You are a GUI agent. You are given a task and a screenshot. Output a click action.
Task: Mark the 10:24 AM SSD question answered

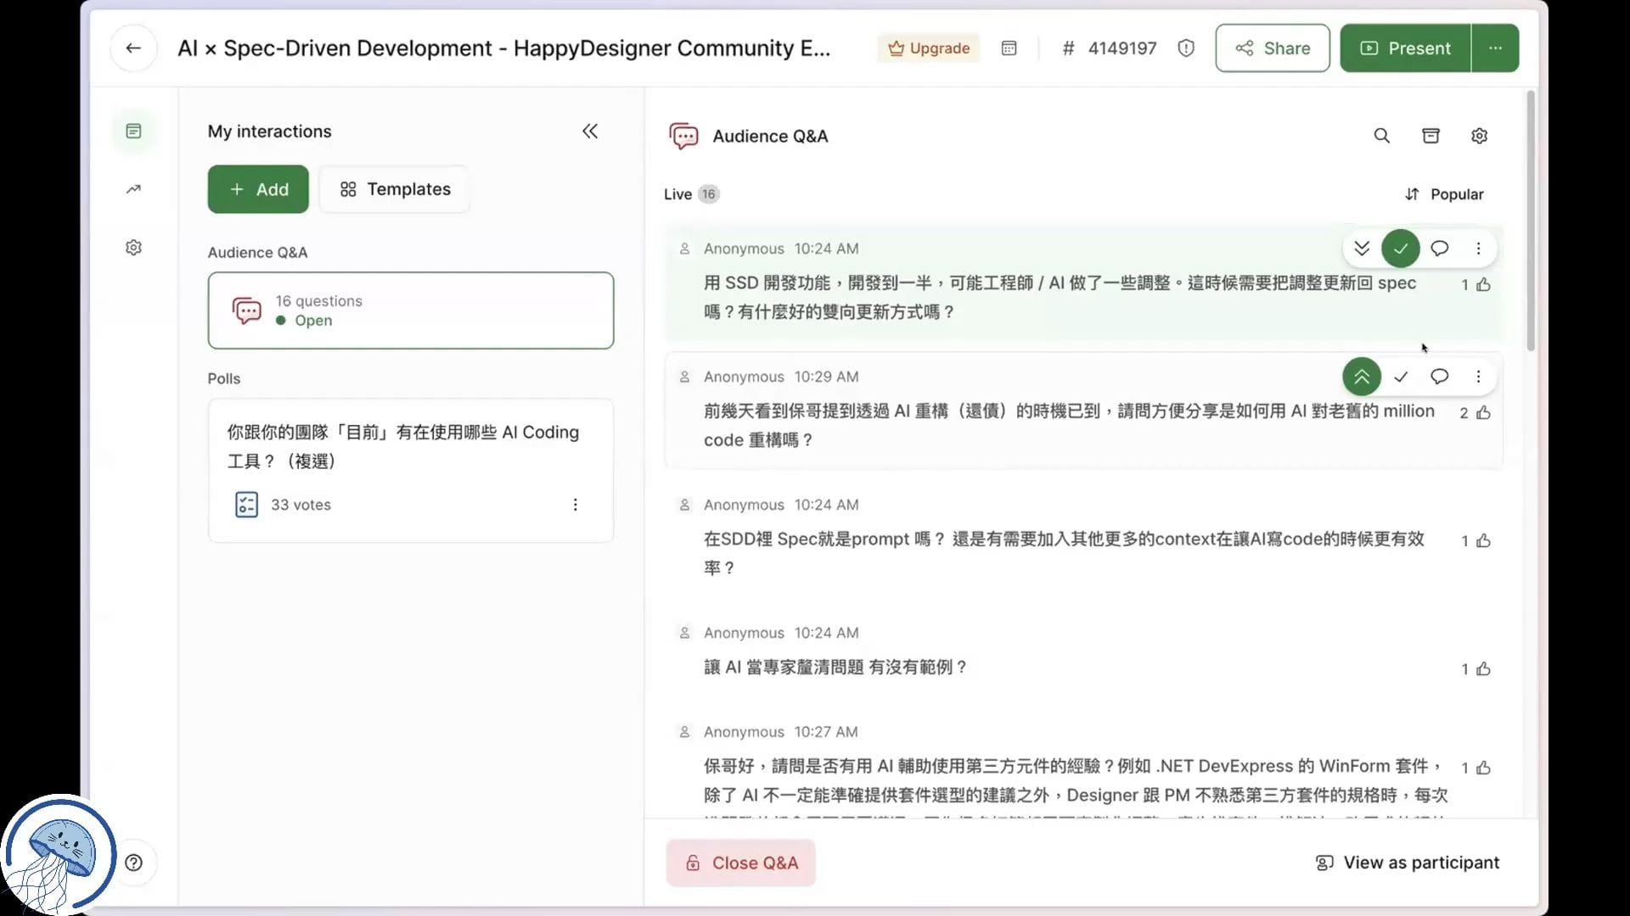[1400, 249]
